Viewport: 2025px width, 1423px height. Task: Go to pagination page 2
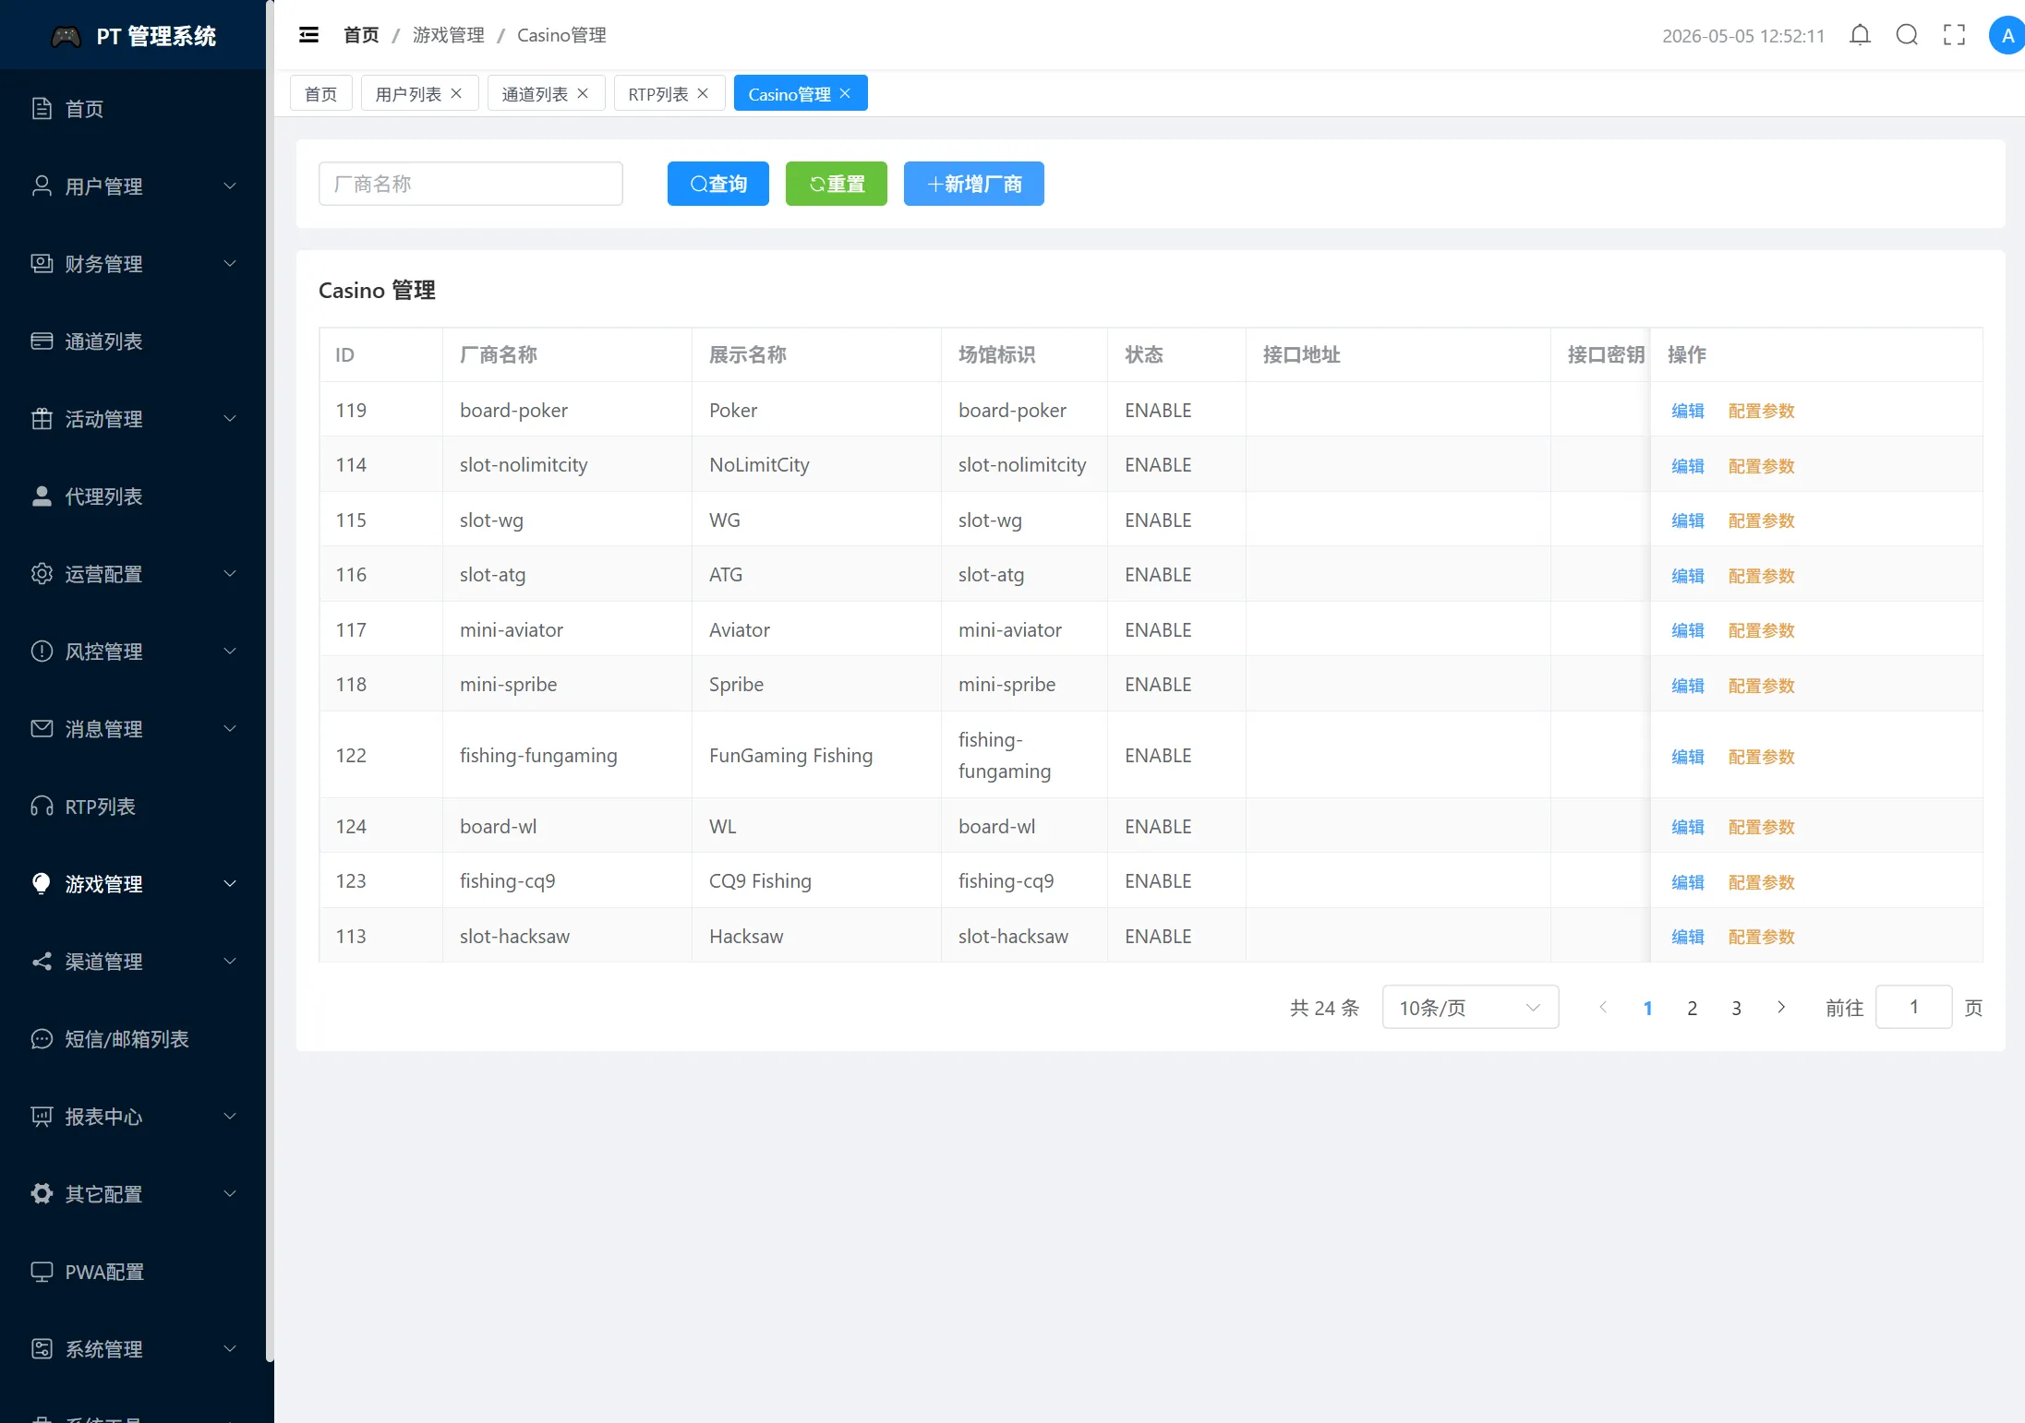click(x=1692, y=1008)
